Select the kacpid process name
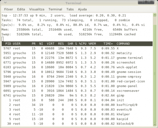The image size is (158, 128). 122,119
